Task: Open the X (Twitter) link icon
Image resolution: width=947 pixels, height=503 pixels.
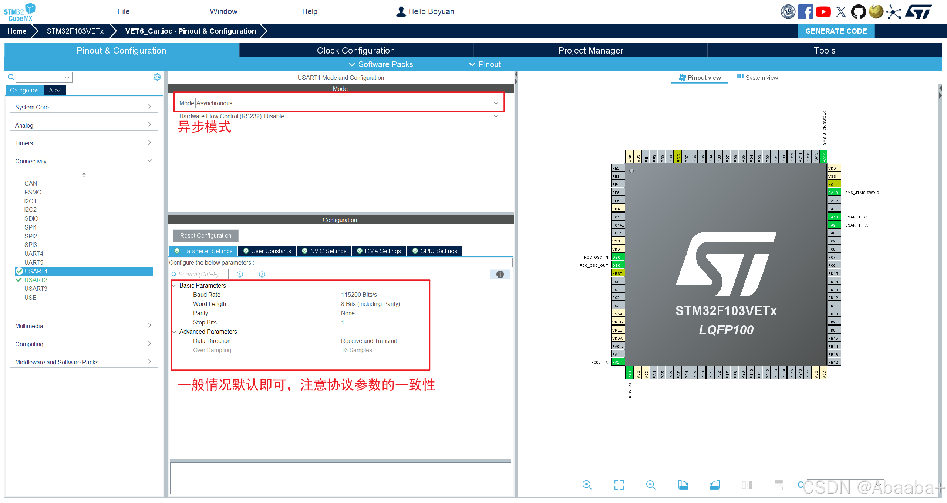Action: pyautogui.click(x=841, y=12)
